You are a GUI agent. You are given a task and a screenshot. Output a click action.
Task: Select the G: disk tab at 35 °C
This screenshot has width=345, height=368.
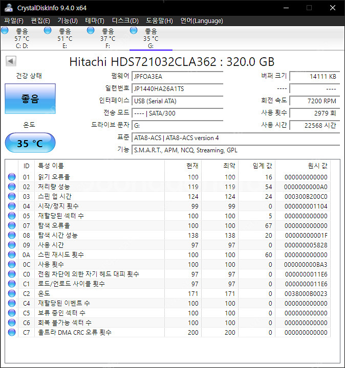point(151,38)
